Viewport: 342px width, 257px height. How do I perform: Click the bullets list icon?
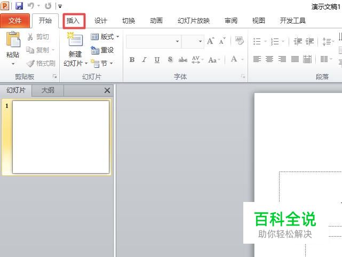[257, 41]
